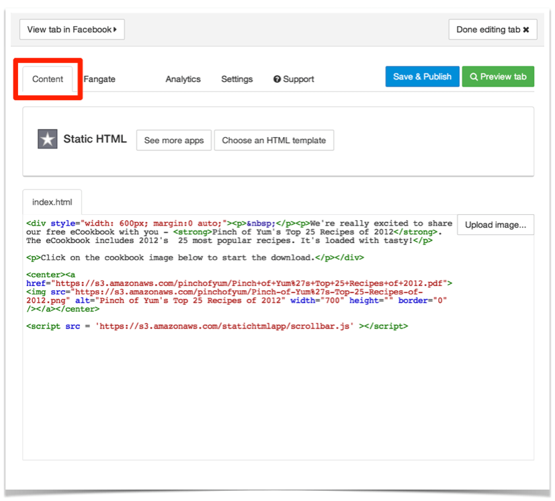Click the Amazon S3 PDF href link in code
Image resolution: width=555 pixels, height=501 pixels.
[x=249, y=283]
